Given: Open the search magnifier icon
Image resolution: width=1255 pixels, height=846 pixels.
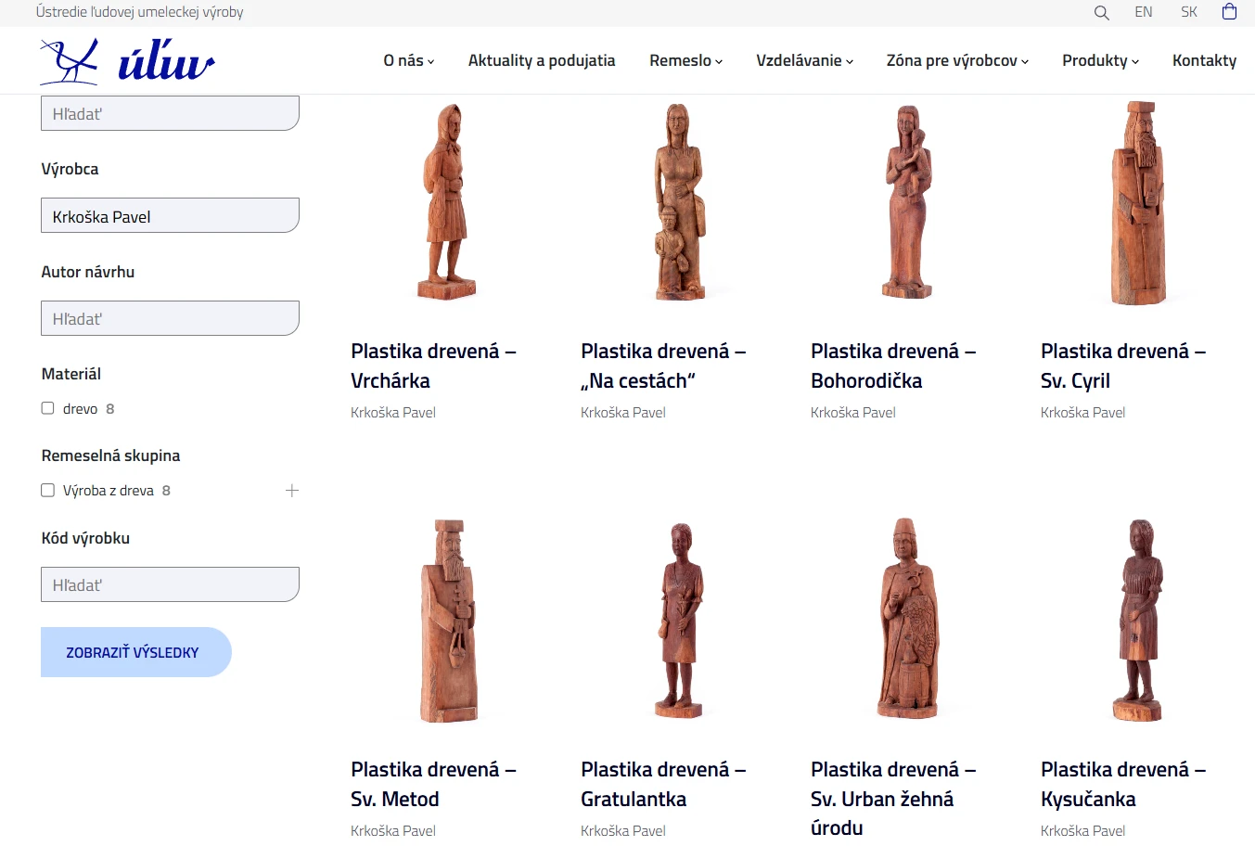Looking at the screenshot, I should pos(1101,12).
